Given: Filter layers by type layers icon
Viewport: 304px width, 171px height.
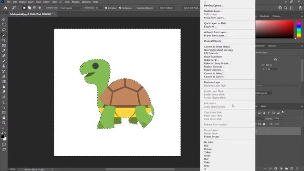Looking at the screenshot, I should point(269,113).
